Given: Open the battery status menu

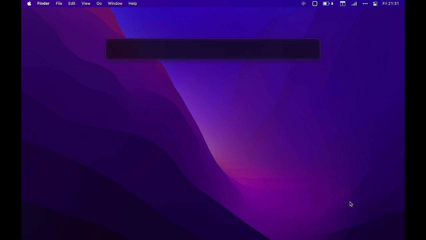Looking at the screenshot, I should pos(328,4).
